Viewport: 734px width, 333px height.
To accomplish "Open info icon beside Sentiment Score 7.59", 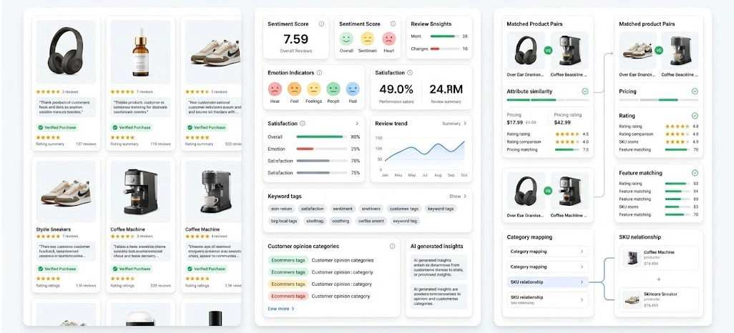I will [321, 24].
